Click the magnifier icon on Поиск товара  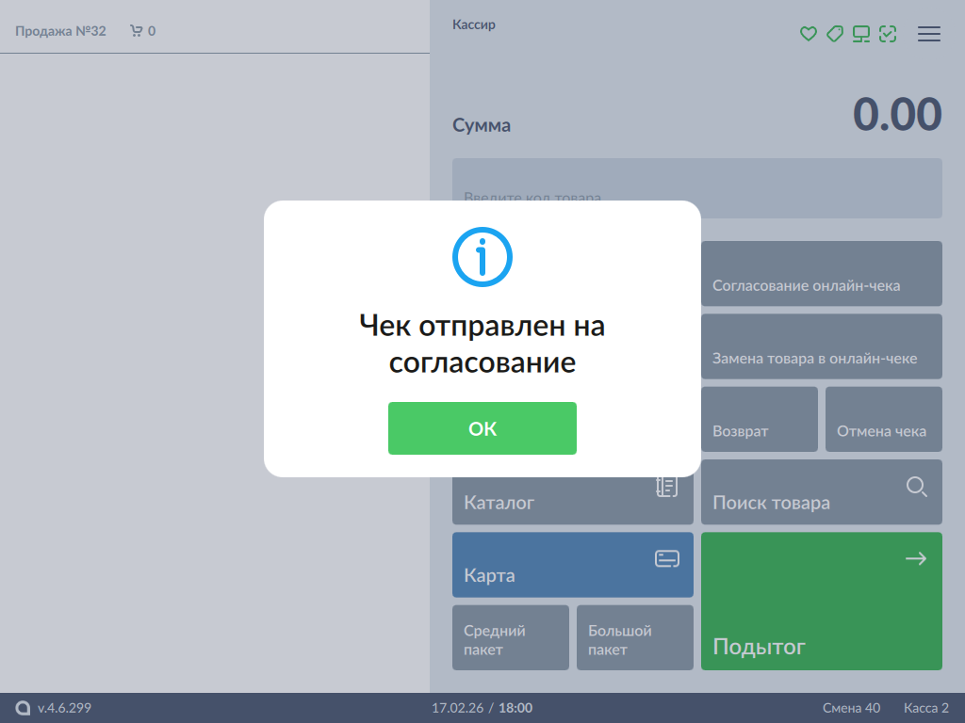[x=916, y=487]
